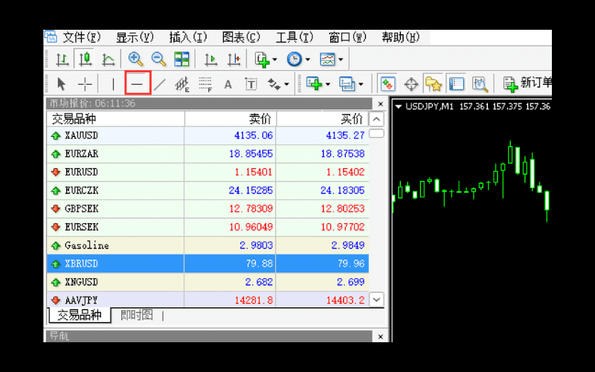Image resolution: width=595 pixels, height=372 pixels.
Task: Select the diagonal trendline tool
Action: [160, 83]
